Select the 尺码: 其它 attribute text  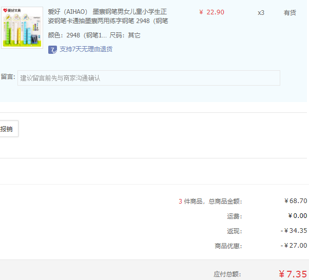pos(125,35)
